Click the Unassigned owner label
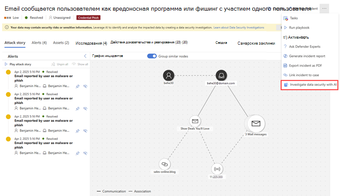340x196 pixels. coord(59,17)
